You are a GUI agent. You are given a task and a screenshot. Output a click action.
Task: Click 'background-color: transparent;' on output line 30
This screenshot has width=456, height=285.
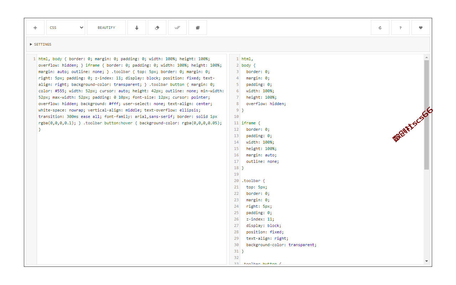click(281, 245)
